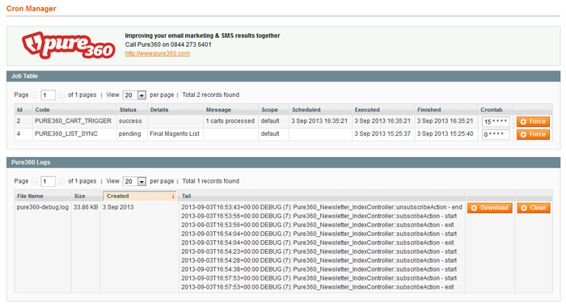The width and height of the screenshot is (566, 308).
Task: Click the Pure360 Logs page number field
Action: [48, 181]
